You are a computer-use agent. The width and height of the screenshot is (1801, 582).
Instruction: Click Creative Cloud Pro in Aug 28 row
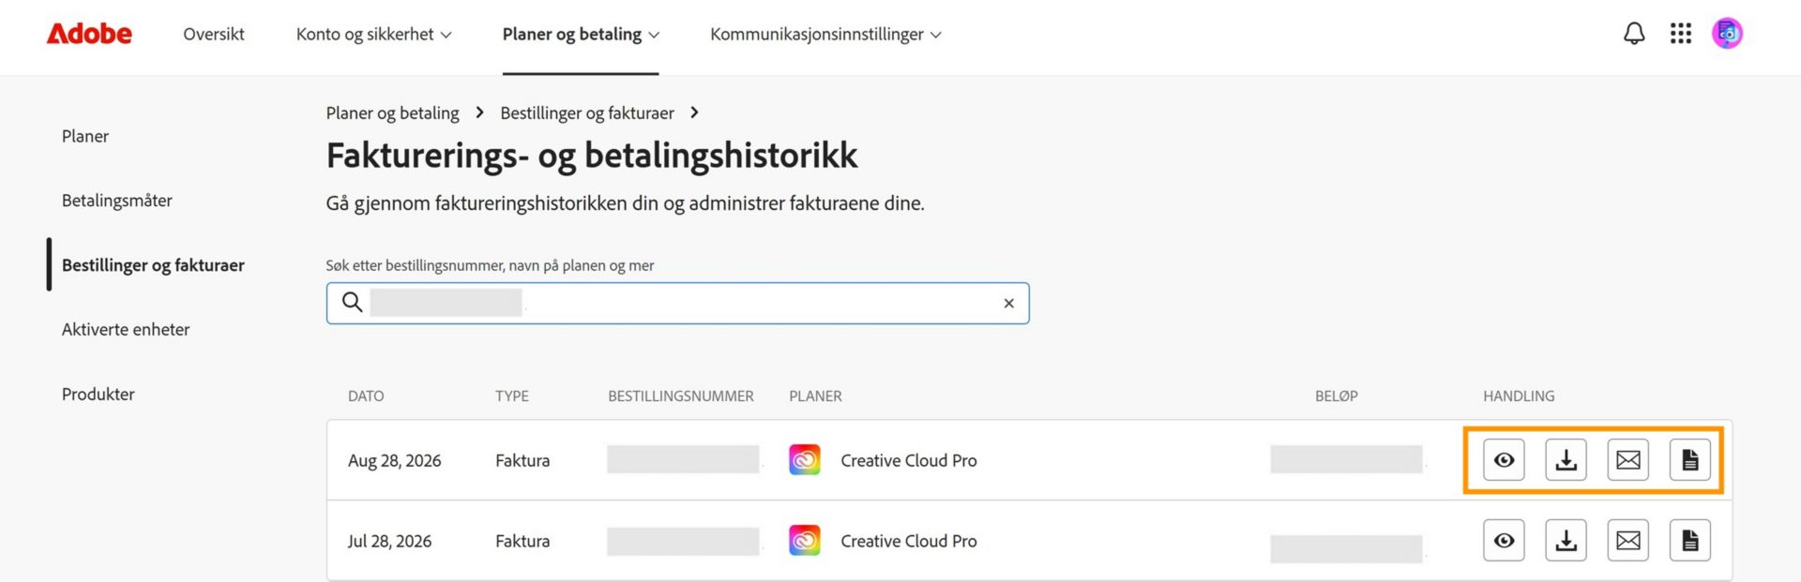coord(909,460)
